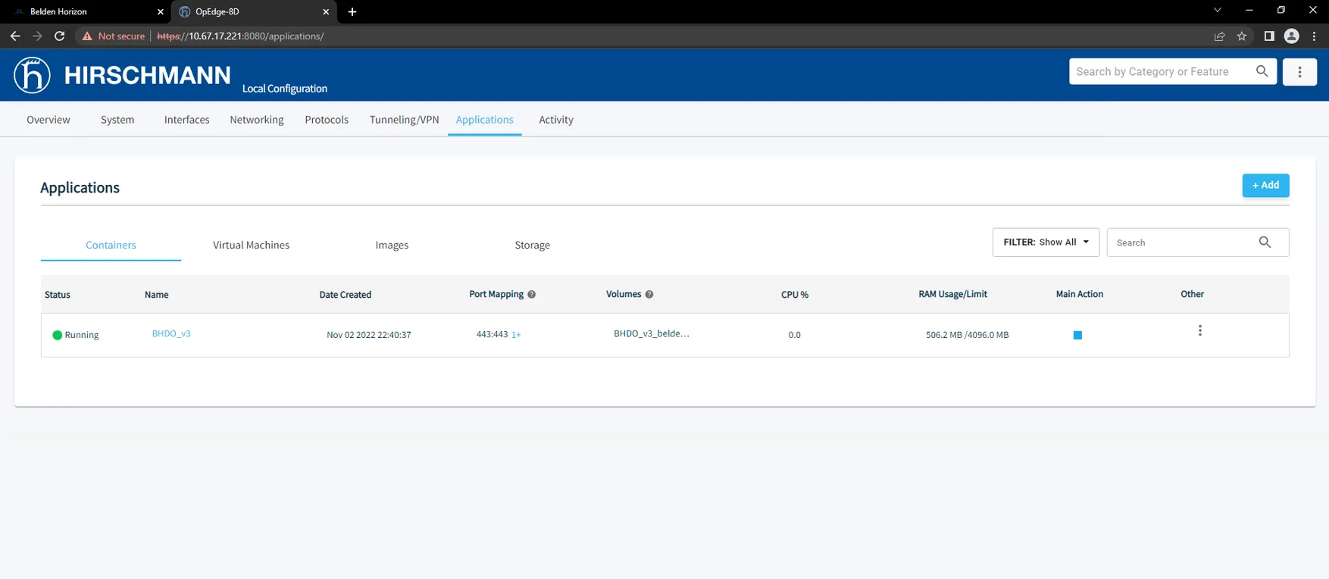Click the header search magnifier icon
Image resolution: width=1329 pixels, height=579 pixels.
click(x=1262, y=71)
